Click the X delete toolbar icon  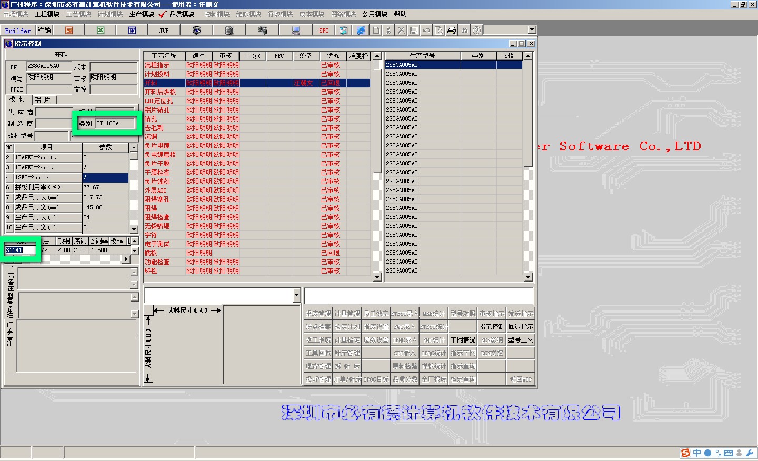pyautogui.click(x=401, y=31)
